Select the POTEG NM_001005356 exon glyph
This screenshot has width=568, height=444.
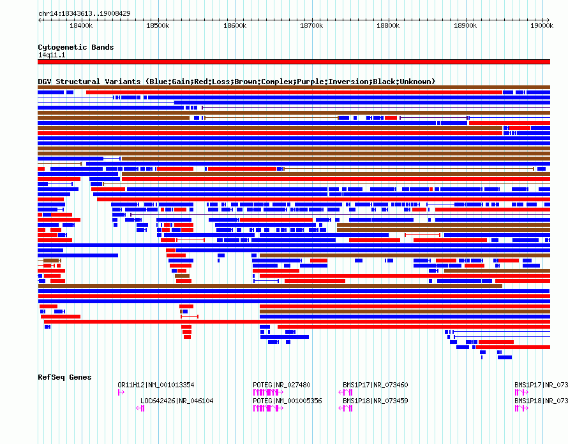(268, 408)
